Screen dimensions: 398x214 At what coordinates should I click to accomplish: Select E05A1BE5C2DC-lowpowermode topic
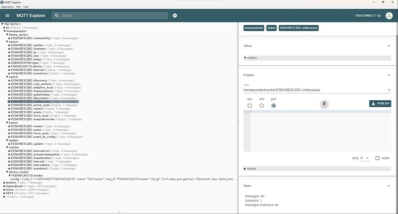pyautogui.click(x=32, y=119)
